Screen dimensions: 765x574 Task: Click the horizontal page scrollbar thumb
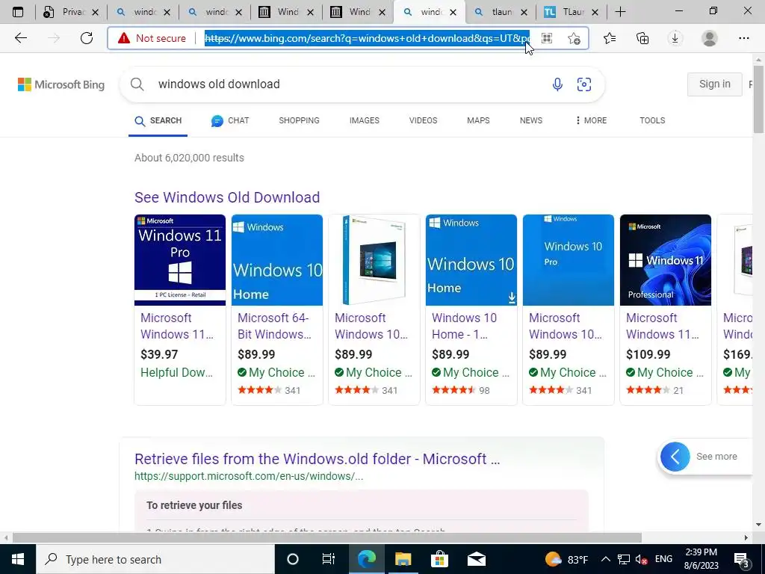click(x=327, y=538)
